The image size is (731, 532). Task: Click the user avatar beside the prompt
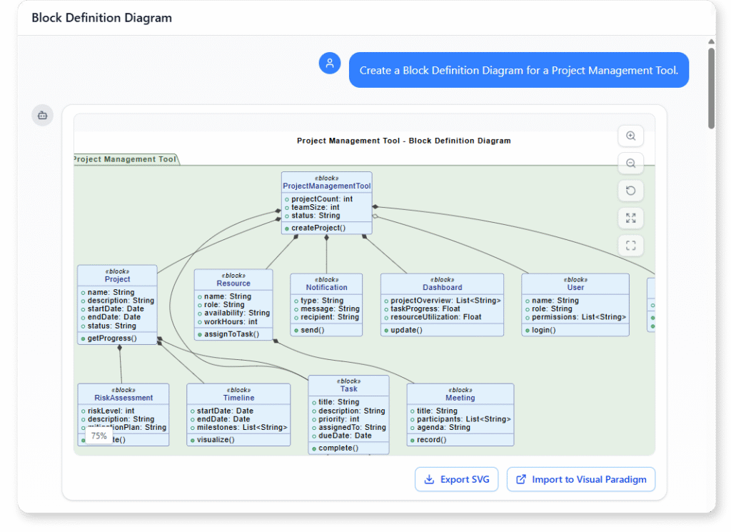pyautogui.click(x=329, y=63)
